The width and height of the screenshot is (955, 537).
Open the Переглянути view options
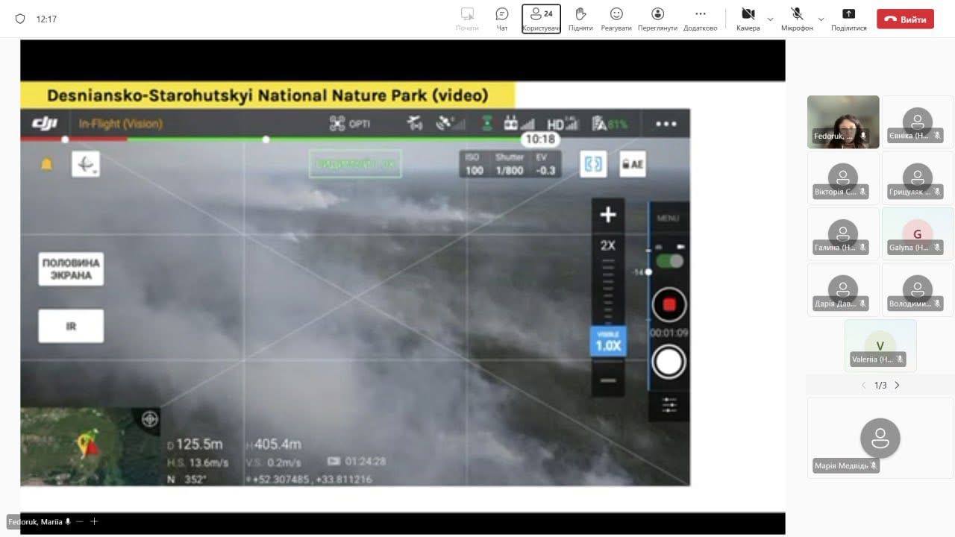(657, 19)
